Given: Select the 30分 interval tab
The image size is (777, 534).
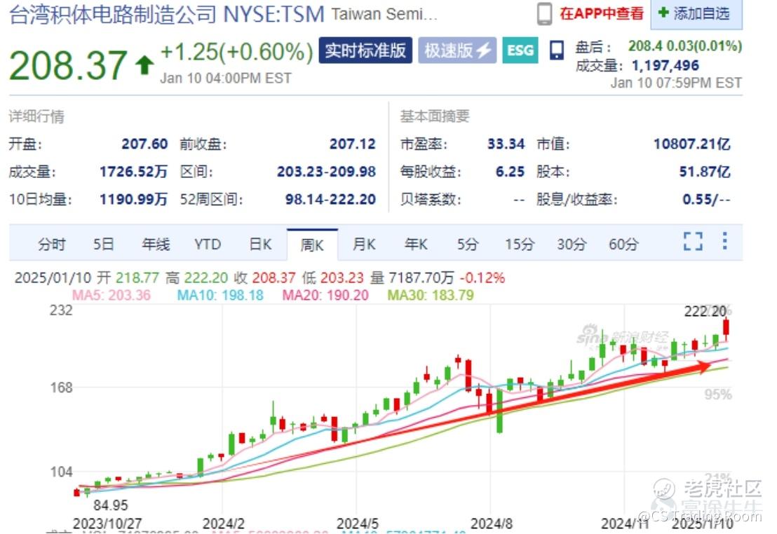Looking at the screenshot, I should coord(572,244).
